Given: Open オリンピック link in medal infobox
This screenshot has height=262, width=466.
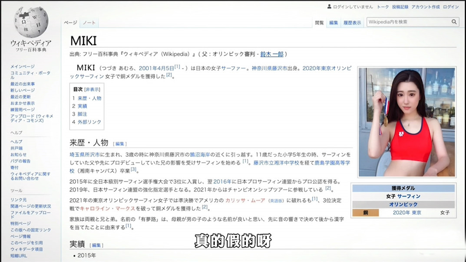Looking at the screenshot, I should point(403,204).
